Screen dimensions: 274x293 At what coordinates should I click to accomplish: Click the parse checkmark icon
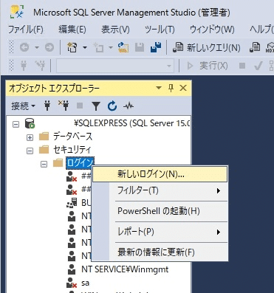click(258, 66)
